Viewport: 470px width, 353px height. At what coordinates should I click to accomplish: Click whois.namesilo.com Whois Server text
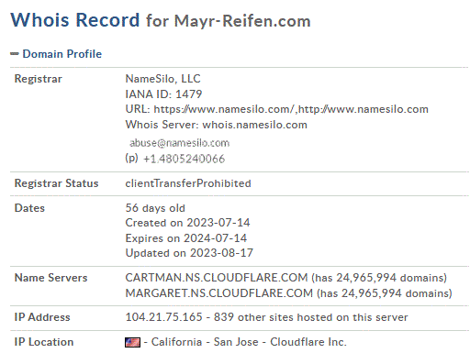coord(255,125)
